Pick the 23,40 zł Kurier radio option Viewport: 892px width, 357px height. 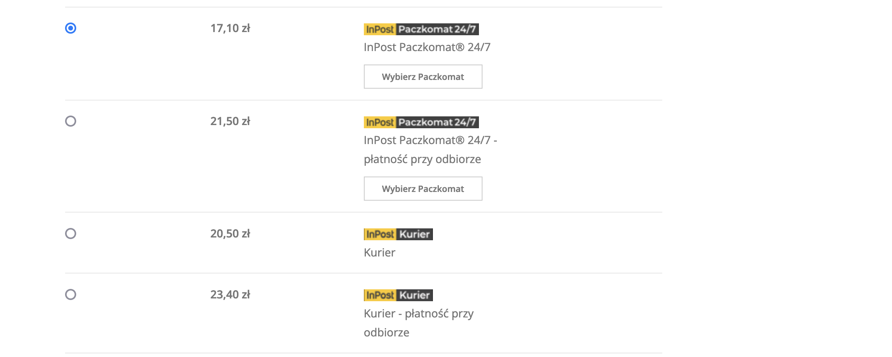[x=71, y=294]
